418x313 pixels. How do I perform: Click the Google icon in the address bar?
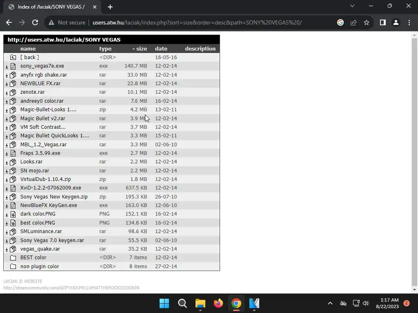(340, 22)
